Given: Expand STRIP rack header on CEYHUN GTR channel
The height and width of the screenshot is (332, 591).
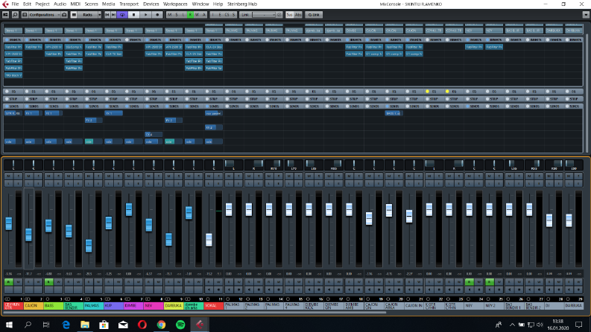Looking at the screenshot, I should point(13,99).
